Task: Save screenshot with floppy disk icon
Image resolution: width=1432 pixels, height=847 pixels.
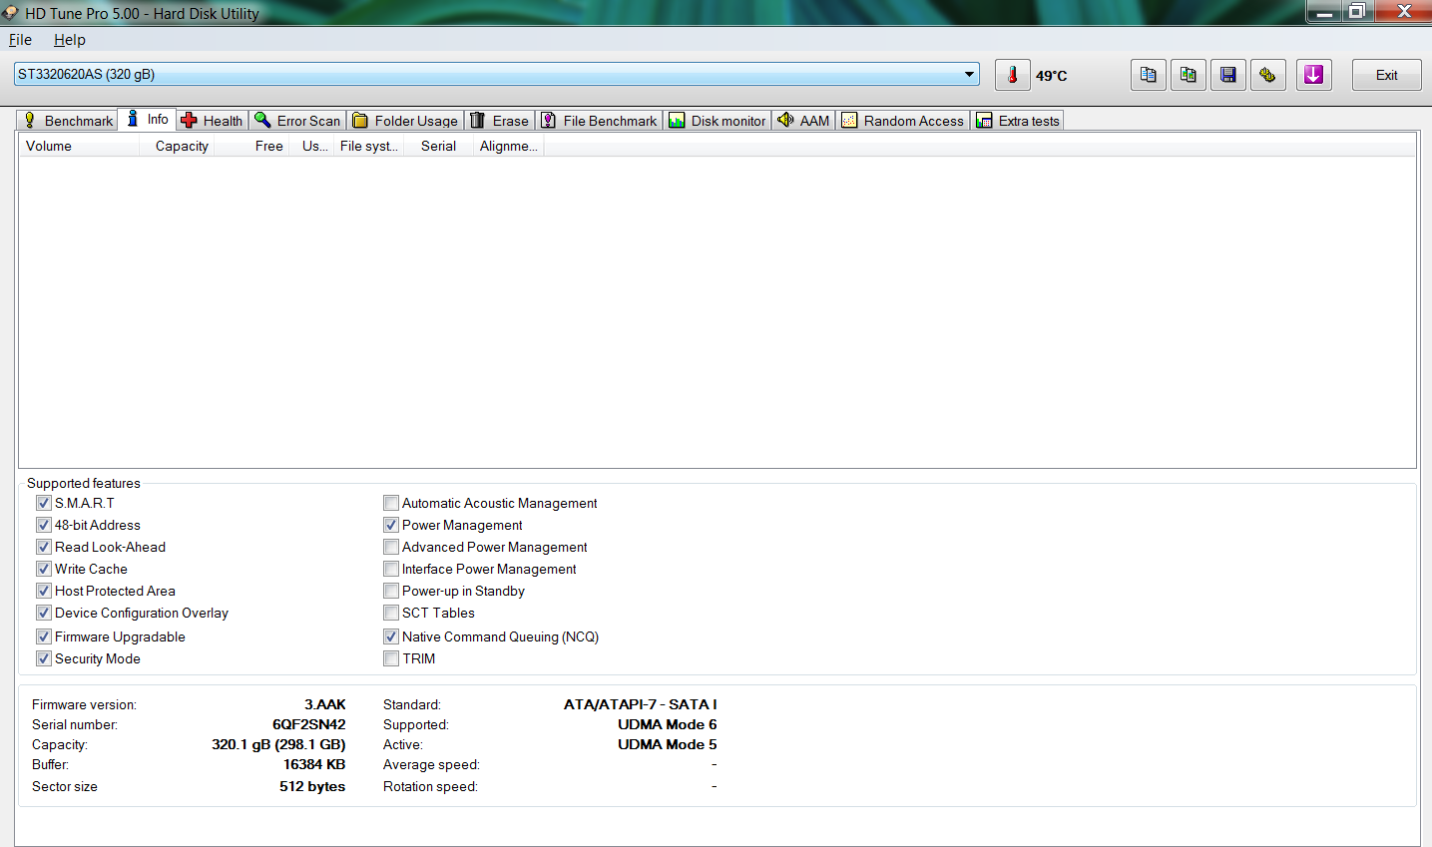Action: 1227,75
